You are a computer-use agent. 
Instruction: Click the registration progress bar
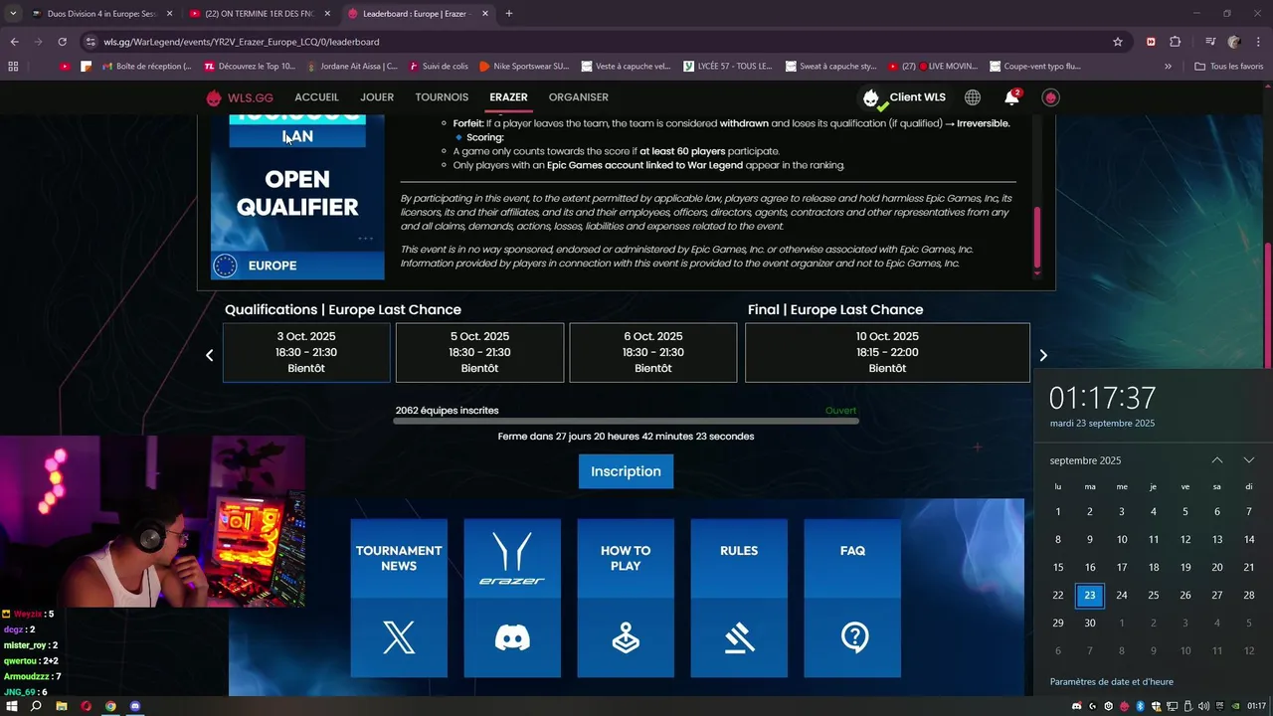coord(626,422)
